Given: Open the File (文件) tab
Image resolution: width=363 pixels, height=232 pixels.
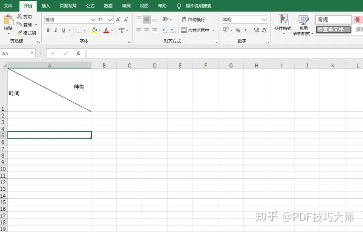Looking at the screenshot, I should coord(8,6).
